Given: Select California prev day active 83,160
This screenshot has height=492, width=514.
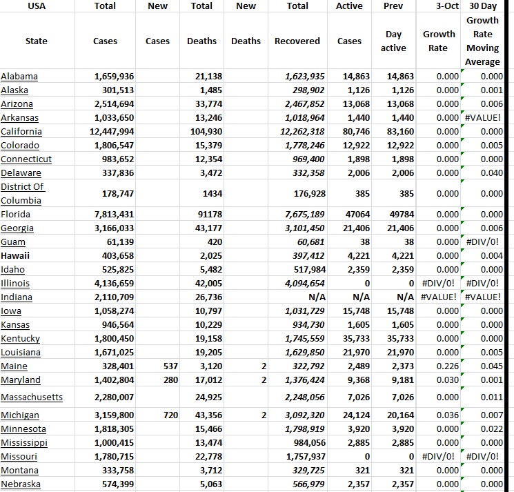Looking at the screenshot, I should click(x=393, y=131).
